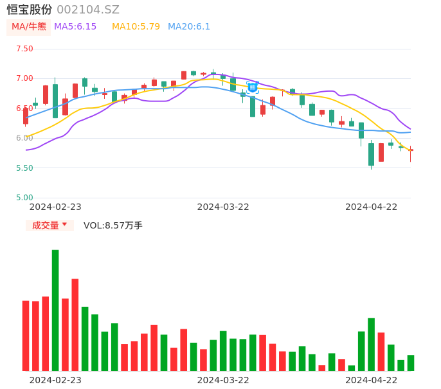
Task: Click the 2024-04-22 date label under volume chart
Action: (372, 379)
